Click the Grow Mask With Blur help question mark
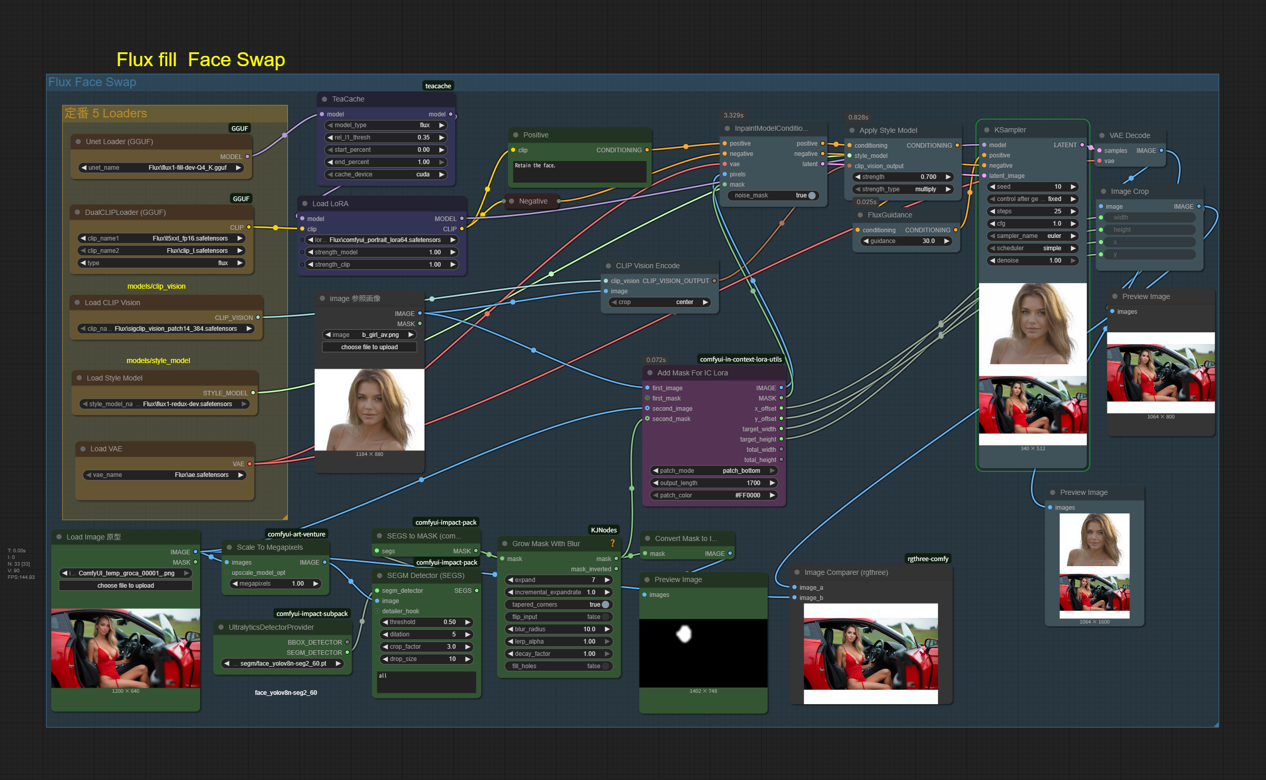 coord(612,543)
